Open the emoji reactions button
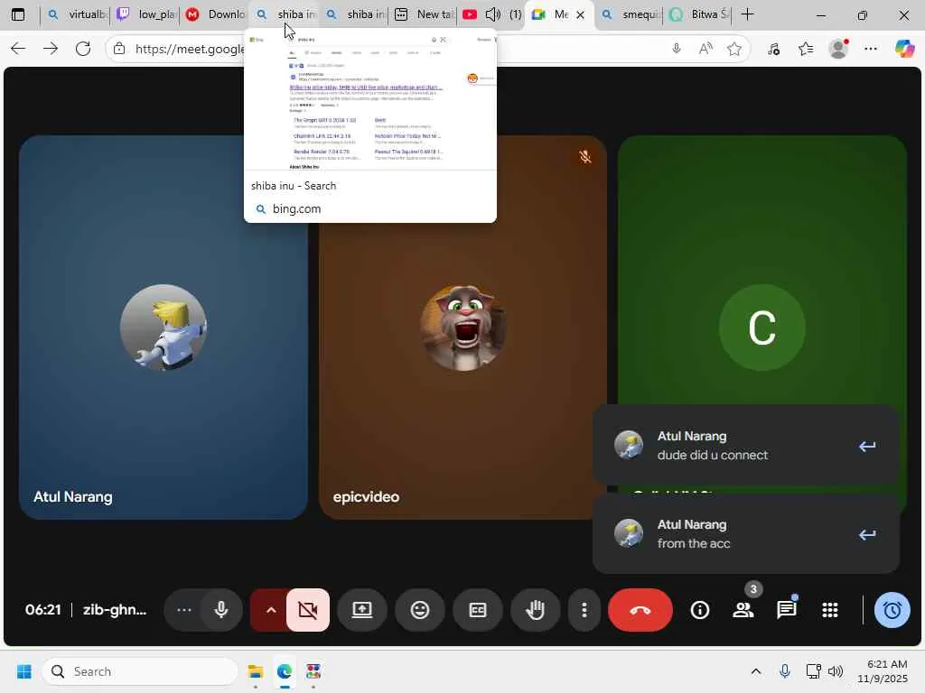The width and height of the screenshot is (925, 693). point(419,610)
